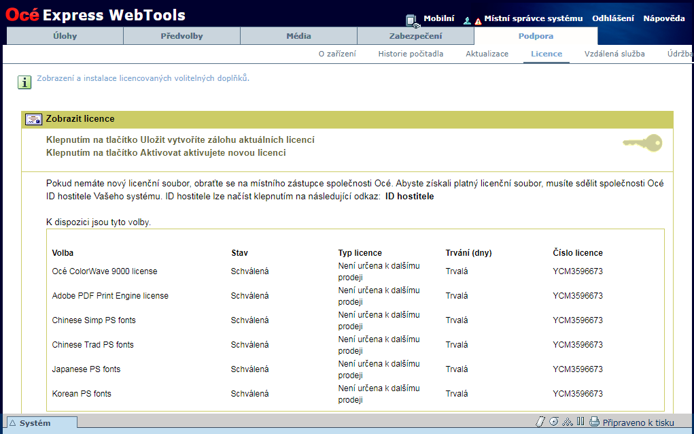Select the Korean PS fonts entry
Viewport: 694px width, 434px height.
82,393
